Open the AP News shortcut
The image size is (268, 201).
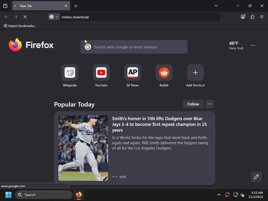click(133, 76)
